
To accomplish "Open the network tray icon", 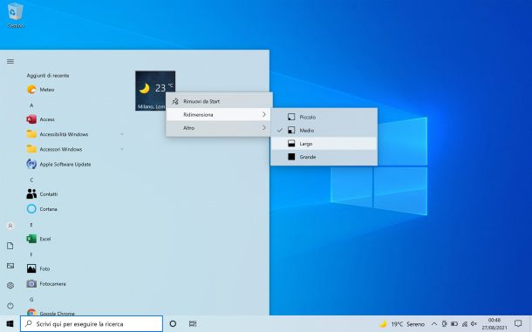I will (x=465, y=324).
